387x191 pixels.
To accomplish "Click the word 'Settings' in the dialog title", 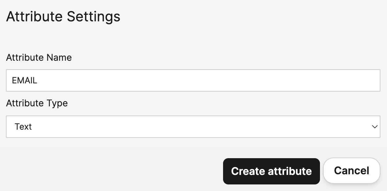I will [x=93, y=17].
